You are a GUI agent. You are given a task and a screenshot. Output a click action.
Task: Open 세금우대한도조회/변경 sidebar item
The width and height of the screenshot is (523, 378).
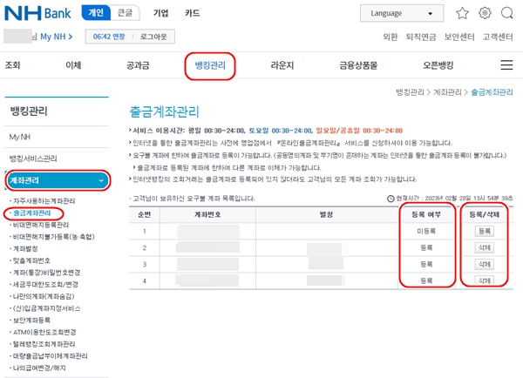click(x=45, y=284)
